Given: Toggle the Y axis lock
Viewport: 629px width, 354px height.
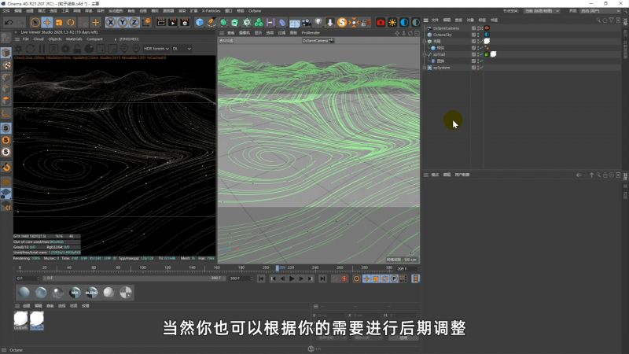Looking at the screenshot, I should pos(123,23).
